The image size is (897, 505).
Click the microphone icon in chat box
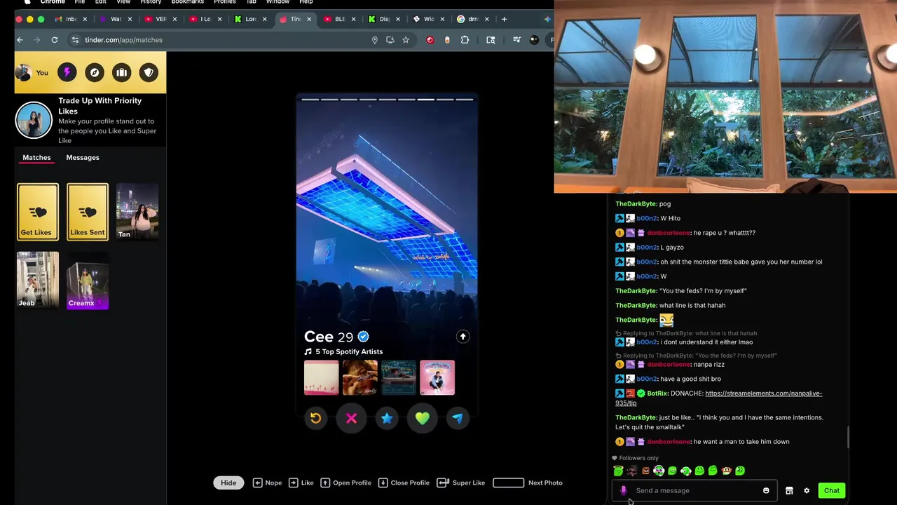(x=624, y=490)
